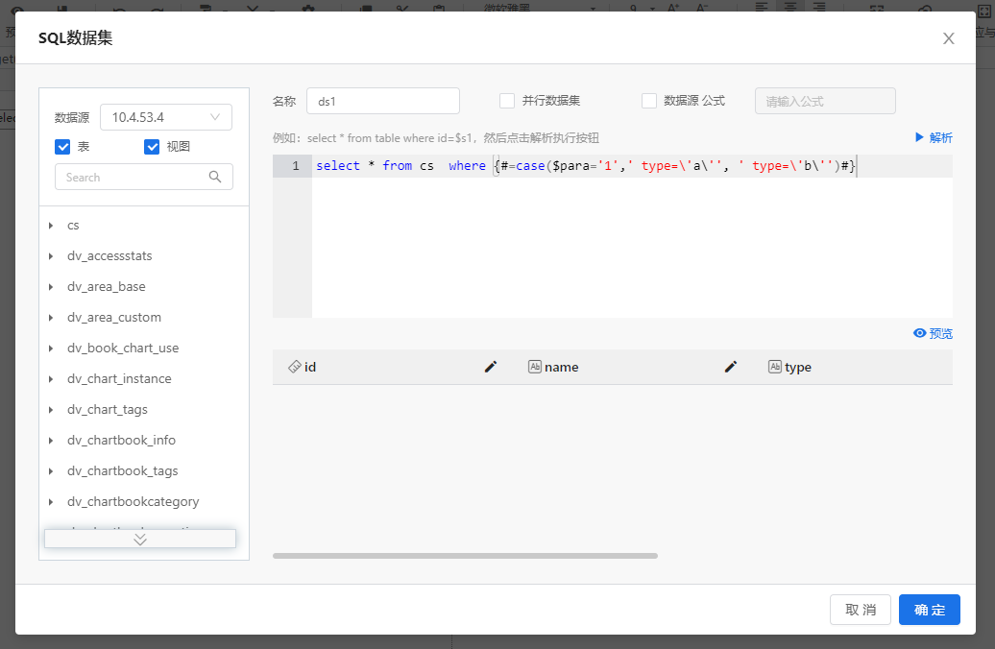Click the tag icon before id
This screenshot has width=995, height=649.
pyautogui.click(x=294, y=367)
